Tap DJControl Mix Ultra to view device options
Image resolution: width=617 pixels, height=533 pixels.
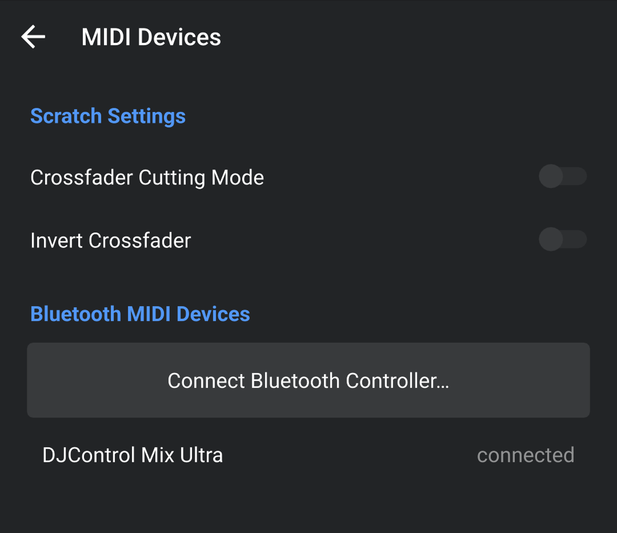133,455
